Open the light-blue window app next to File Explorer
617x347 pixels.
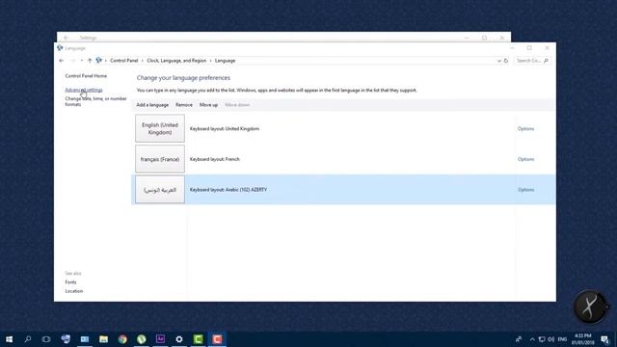(x=85, y=339)
